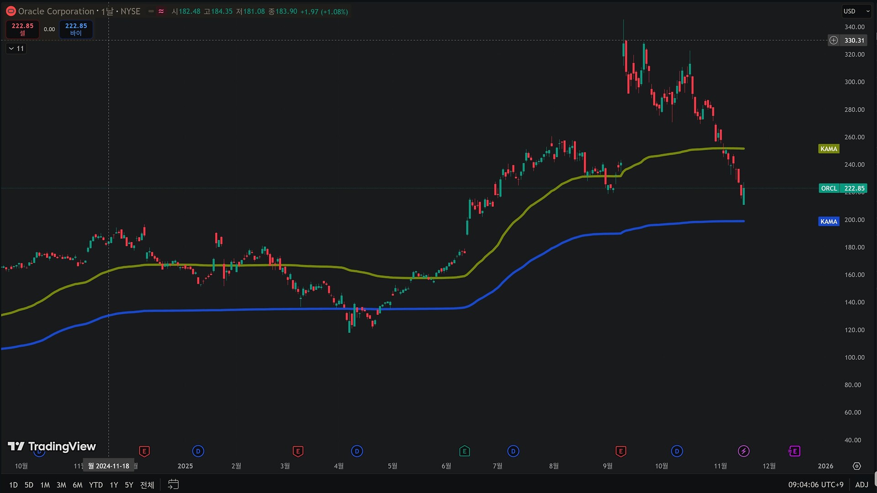Open timezone menu showing UTC+9
Image resolution: width=877 pixels, height=493 pixels.
click(x=815, y=485)
